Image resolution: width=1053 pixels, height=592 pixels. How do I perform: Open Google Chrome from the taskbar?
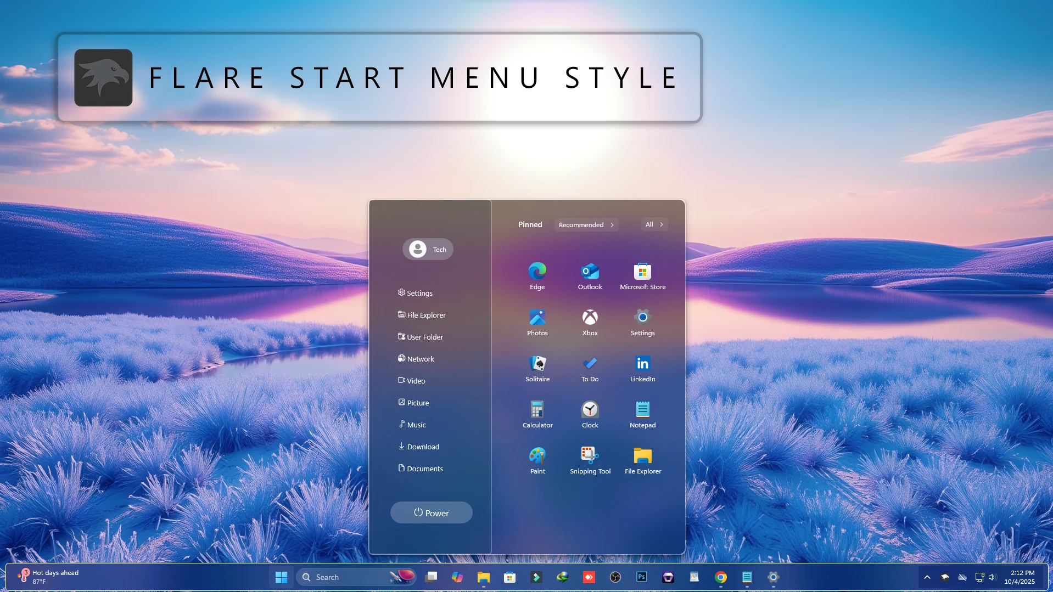pyautogui.click(x=720, y=577)
